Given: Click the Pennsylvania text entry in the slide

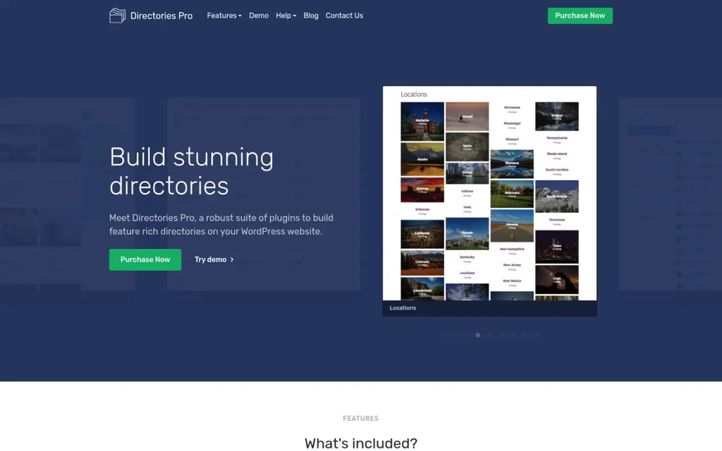Looking at the screenshot, I should (x=557, y=140).
